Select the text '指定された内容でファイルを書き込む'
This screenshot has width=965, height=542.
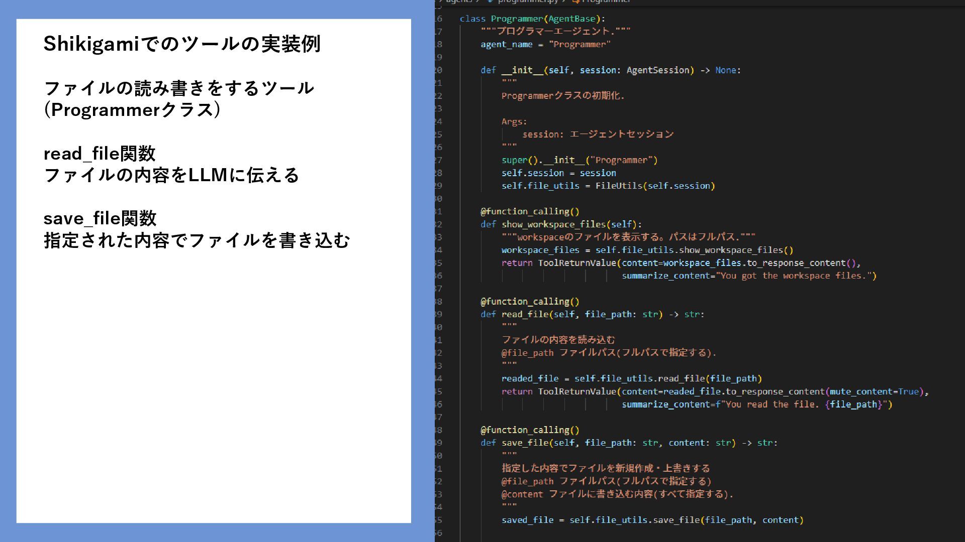click(197, 240)
